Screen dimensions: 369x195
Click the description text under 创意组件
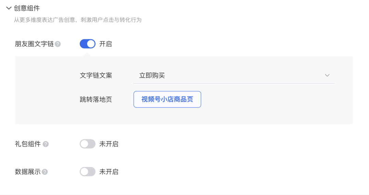tap(78, 20)
